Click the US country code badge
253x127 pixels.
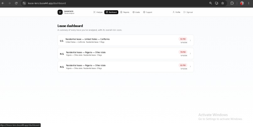[62, 41]
